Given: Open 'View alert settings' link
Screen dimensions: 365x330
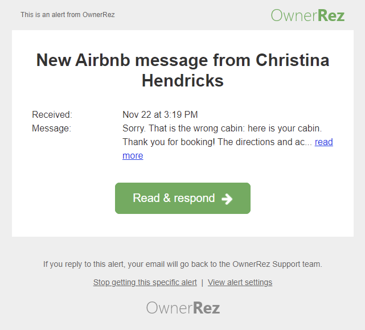Looking at the screenshot, I should (x=240, y=282).
